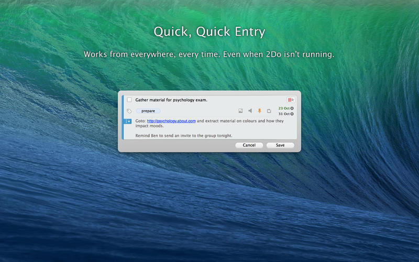This screenshot has height=262, width=419.
Task: Click the blue colour strip on task's left edge
Action: (123, 117)
